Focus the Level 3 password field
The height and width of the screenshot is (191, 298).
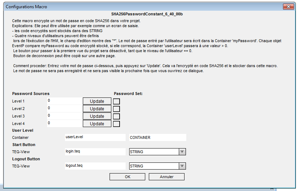(x=64, y=116)
